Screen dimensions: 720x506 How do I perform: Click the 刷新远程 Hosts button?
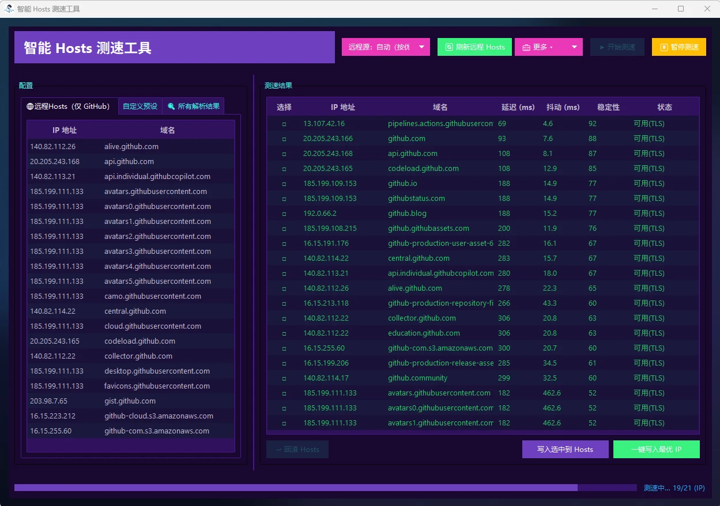pyautogui.click(x=474, y=47)
